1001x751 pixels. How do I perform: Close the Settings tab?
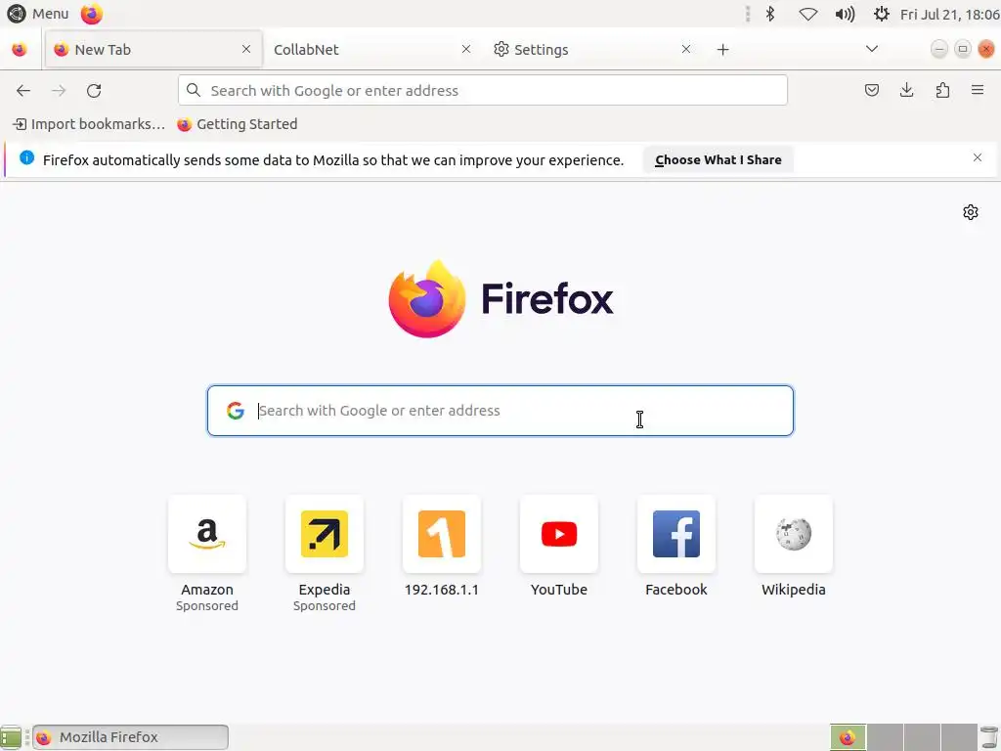[686, 49]
